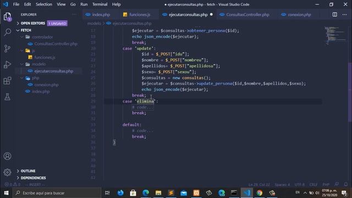This screenshot has width=352, height=198.
Task: Click the split editor icon
Action: (x=335, y=15)
